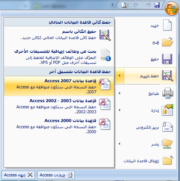Screen dimensions: 180x181
Task: Click the blank page icon for جديد
Action: click(x=167, y=25)
